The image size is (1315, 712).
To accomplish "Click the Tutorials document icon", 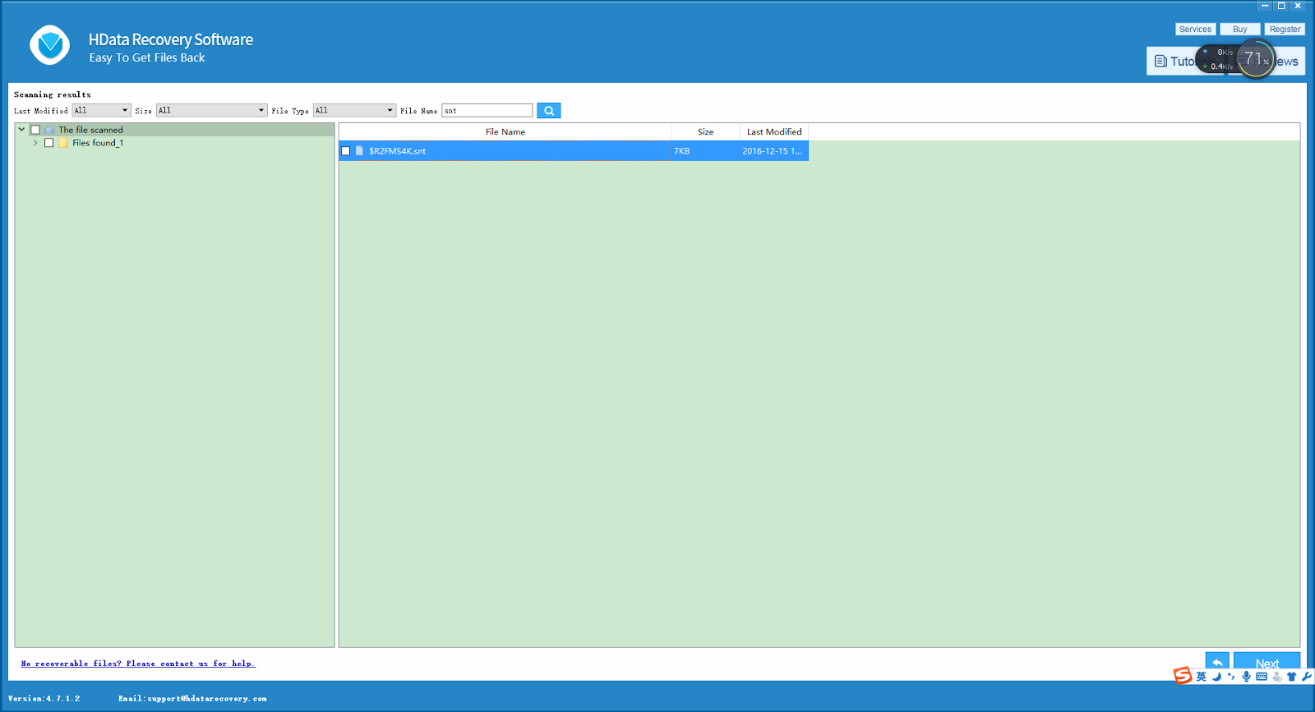I will tap(1160, 62).
